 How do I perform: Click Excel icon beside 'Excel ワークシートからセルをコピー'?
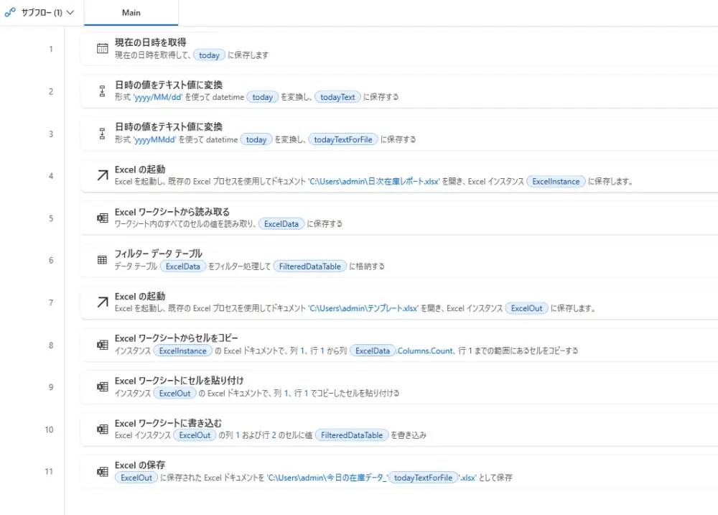102,345
